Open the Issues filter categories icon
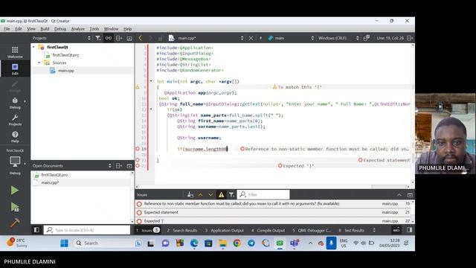Viewport: 476px width, 268px height. (231, 194)
